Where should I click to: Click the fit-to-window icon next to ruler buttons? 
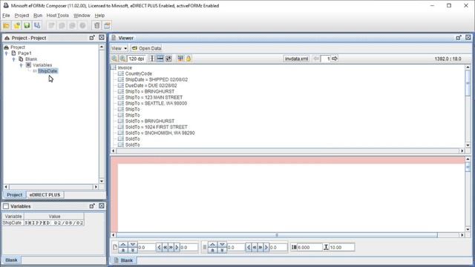(168, 59)
